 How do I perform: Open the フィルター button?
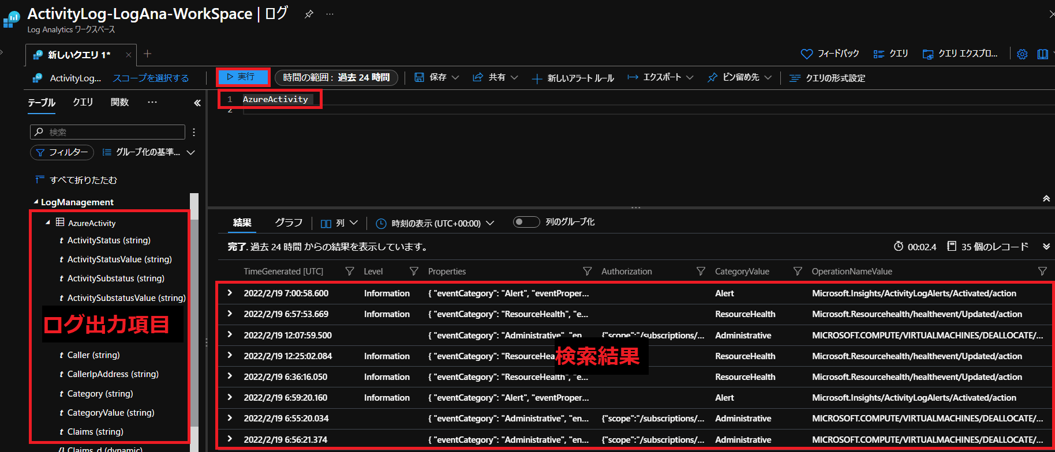(x=62, y=152)
